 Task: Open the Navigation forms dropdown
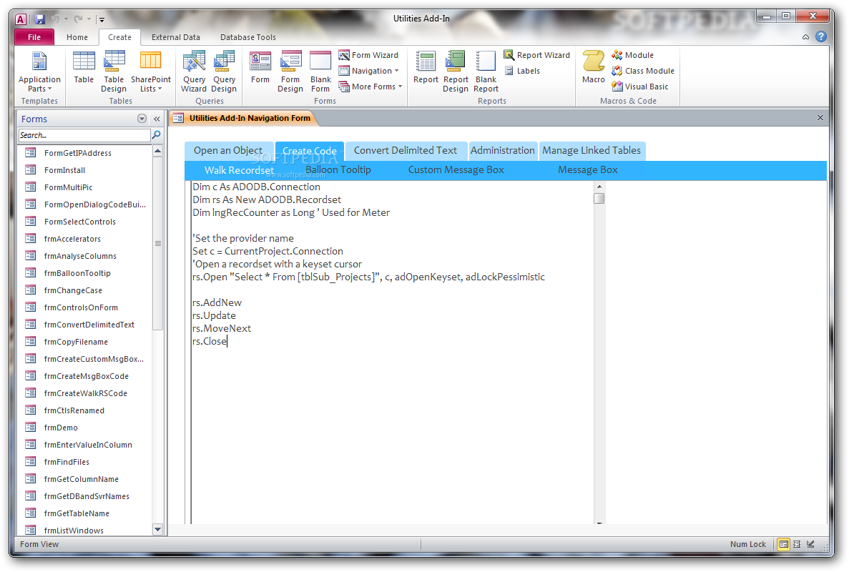point(368,71)
